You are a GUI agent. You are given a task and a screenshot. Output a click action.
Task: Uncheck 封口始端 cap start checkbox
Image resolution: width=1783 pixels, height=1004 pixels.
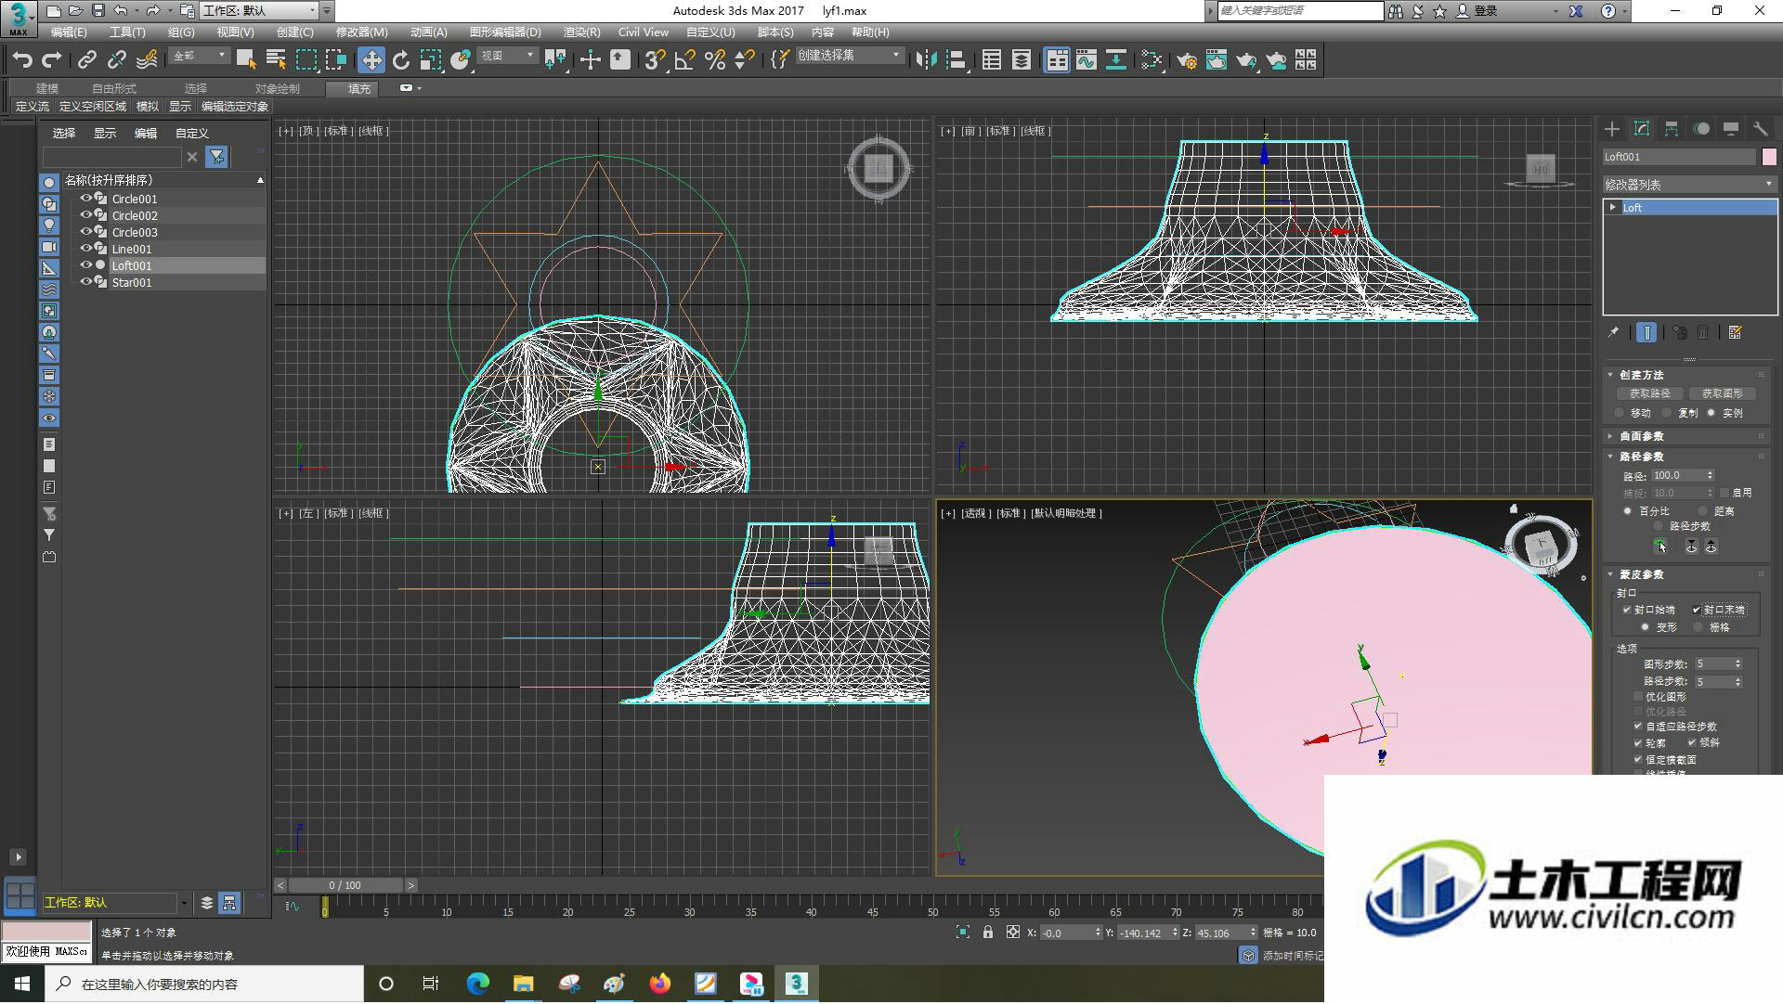pos(1627,610)
